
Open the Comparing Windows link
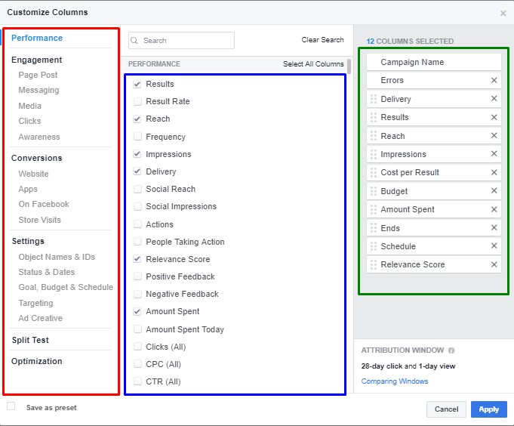[x=395, y=381]
